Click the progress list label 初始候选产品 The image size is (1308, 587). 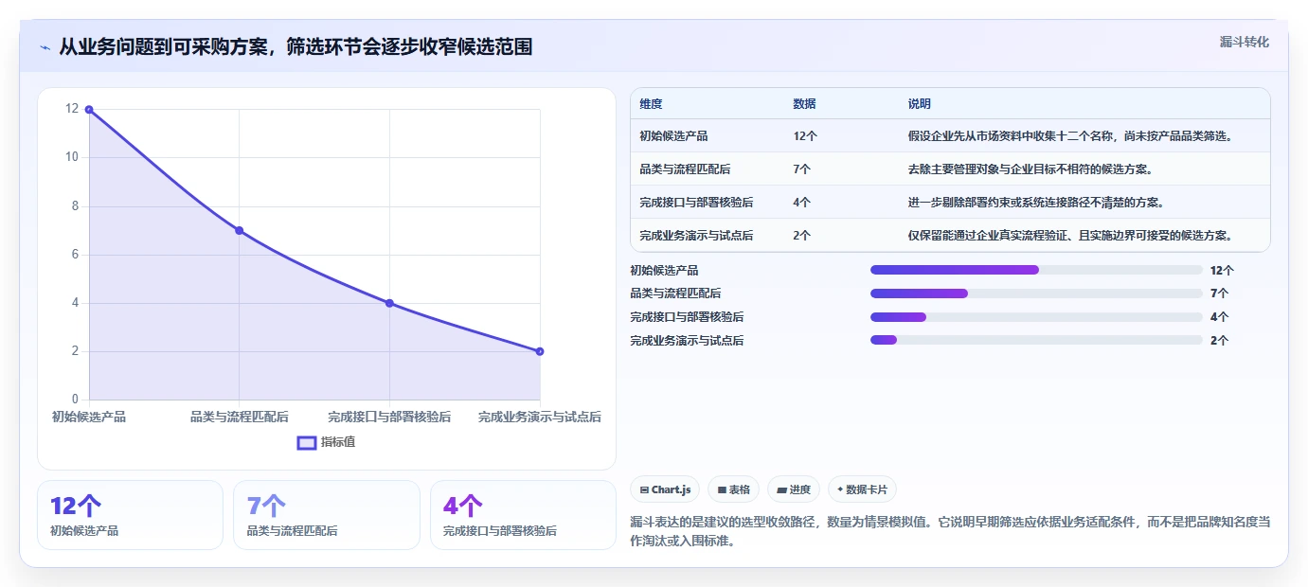(x=664, y=270)
